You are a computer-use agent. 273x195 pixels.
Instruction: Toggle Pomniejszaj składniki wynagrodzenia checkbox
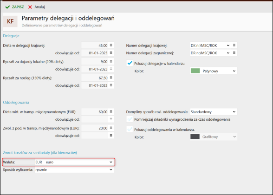[130, 119]
